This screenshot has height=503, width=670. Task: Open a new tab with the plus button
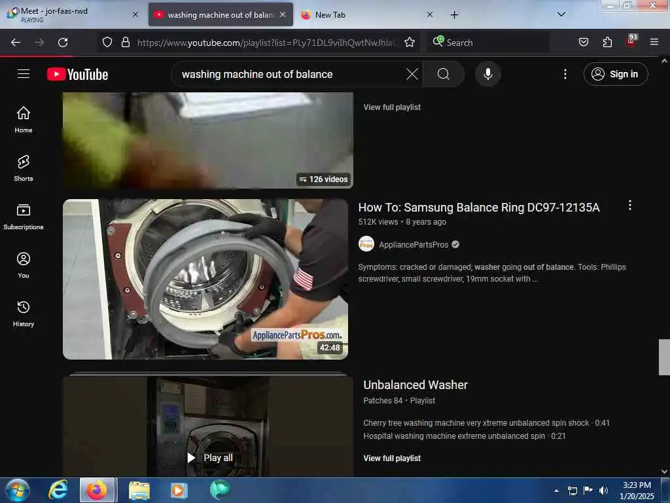[x=454, y=15]
